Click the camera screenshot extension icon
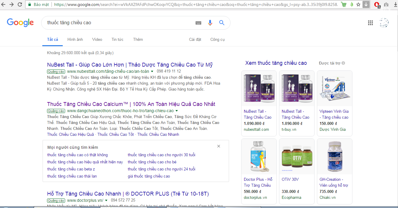The width and height of the screenshot is (398, 208). (x=386, y=5)
